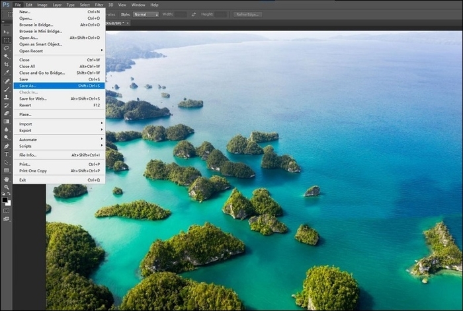This screenshot has height=311, width=463.
Task: Click Open... in the File menu
Action: (x=59, y=18)
